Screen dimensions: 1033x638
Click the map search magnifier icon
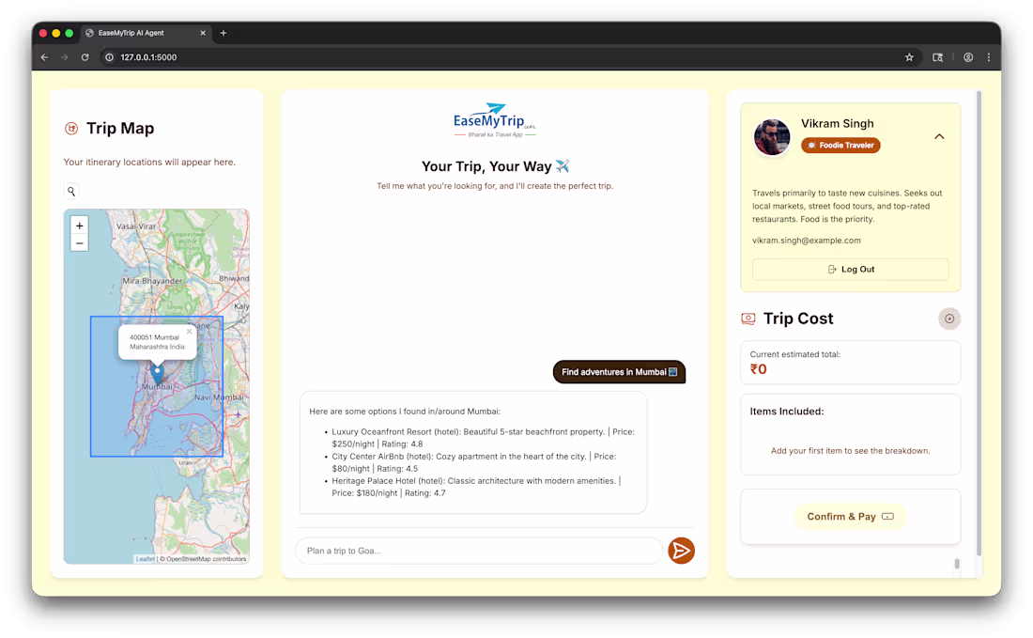click(x=71, y=191)
